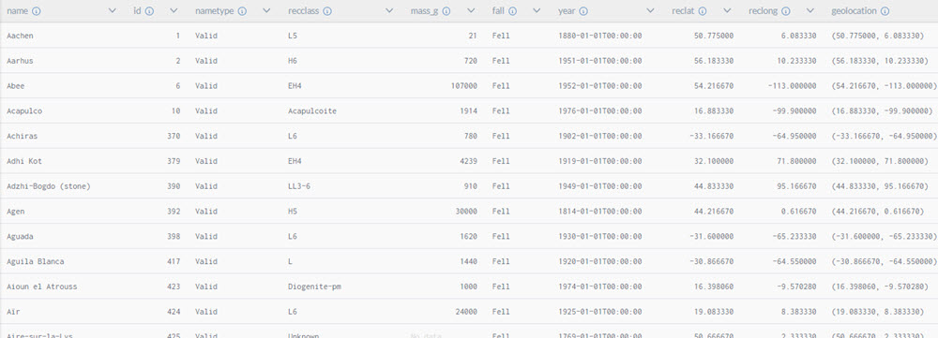The image size is (938, 338).
Task: Click the geolocation header label
Action: [855, 11]
